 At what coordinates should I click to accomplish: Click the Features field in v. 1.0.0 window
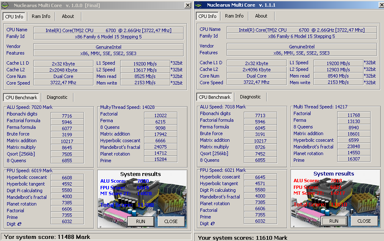tap(109, 53)
